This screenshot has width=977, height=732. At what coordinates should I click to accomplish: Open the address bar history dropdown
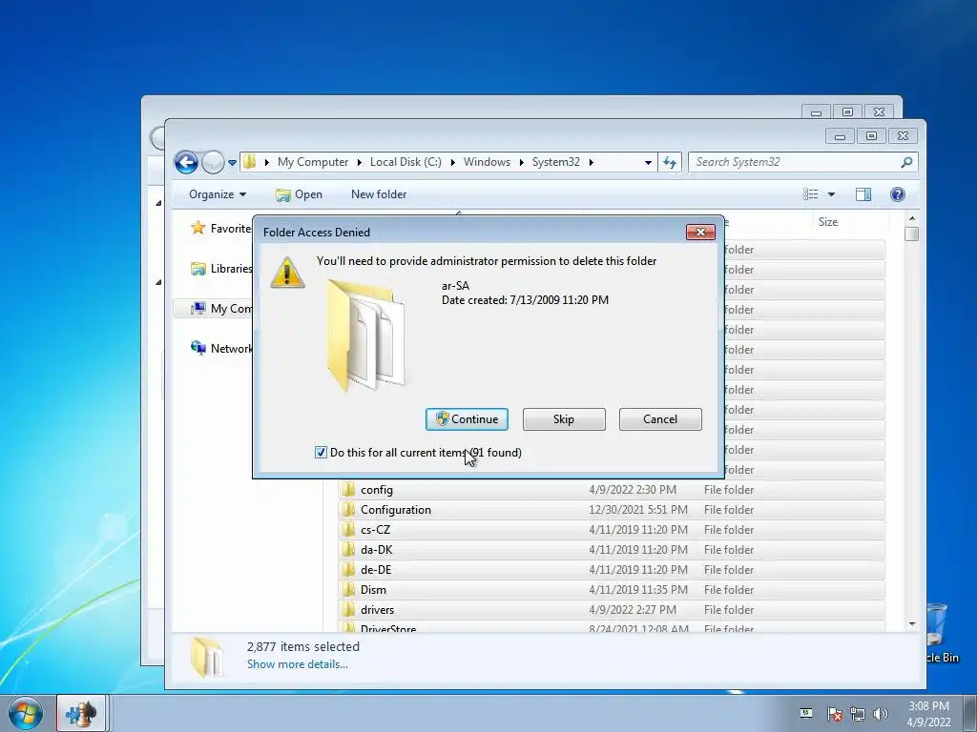click(648, 162)
